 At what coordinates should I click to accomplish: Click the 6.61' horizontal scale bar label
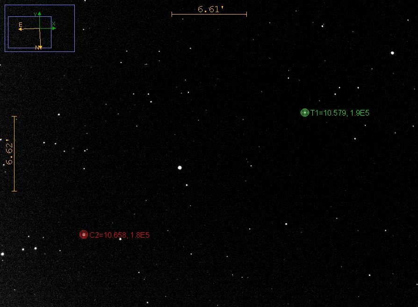[x=210, y=9]
